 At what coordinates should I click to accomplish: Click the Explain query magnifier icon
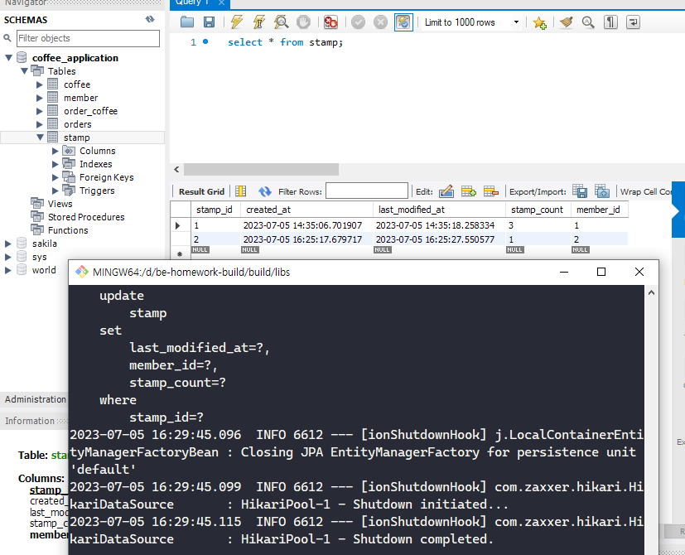tap(281, 22)
